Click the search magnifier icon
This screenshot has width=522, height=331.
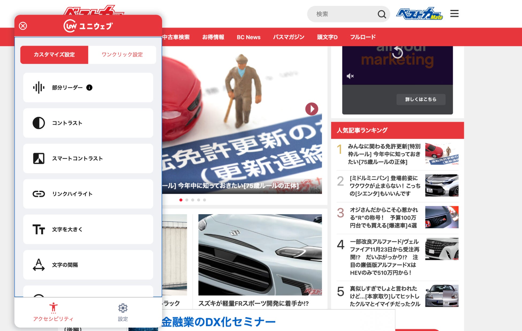click(381, 14)
